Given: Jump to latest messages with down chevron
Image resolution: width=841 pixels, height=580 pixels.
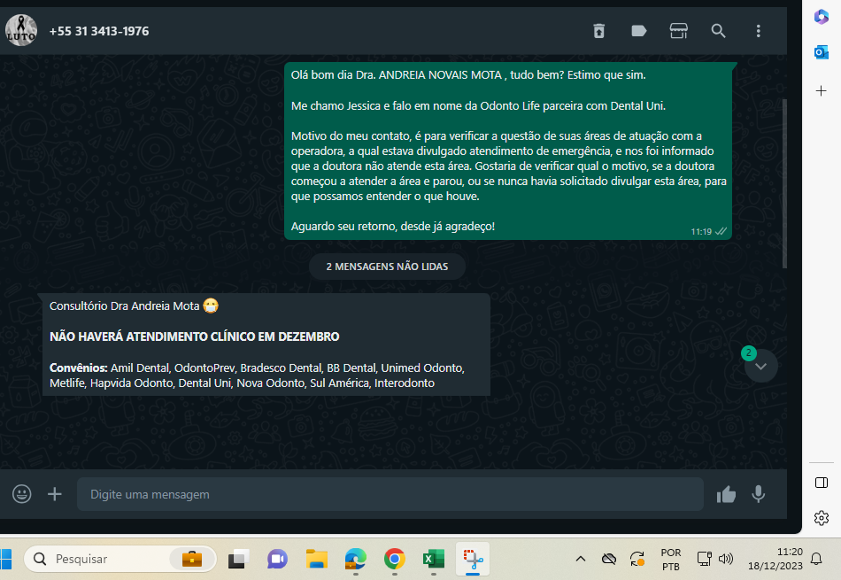Looking at the screenshot, I should pos(760,367).
